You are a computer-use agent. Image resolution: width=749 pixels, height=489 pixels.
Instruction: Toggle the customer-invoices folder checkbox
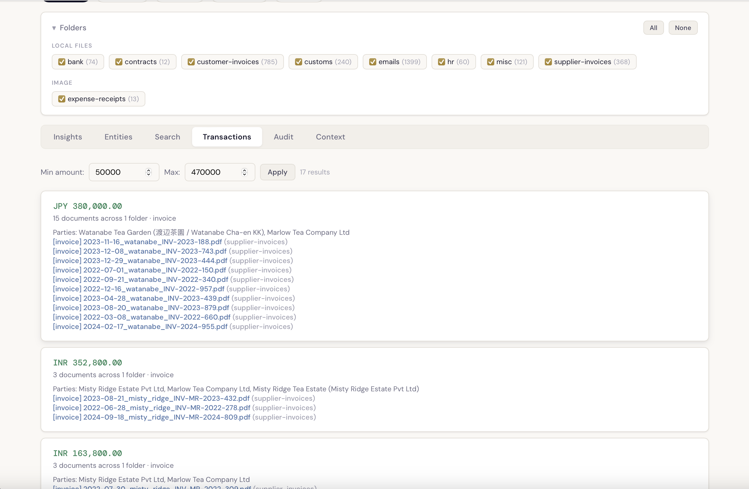[x=191, y=62]
